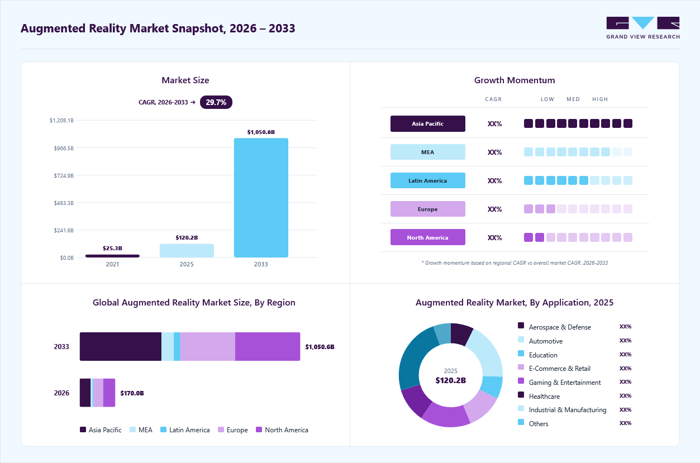
Task: Click Augmented Reality Market, By Application, 2025 heading
Action: tap(515, 303)
